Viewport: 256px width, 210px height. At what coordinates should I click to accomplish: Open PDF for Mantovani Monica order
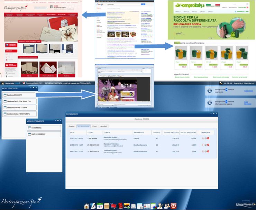click(x=203, y=138)
